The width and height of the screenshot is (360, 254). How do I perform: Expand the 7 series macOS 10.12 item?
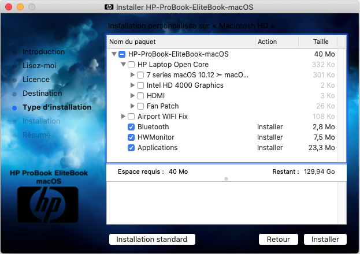132,75
